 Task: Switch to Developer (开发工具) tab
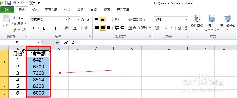click(123, 10)
